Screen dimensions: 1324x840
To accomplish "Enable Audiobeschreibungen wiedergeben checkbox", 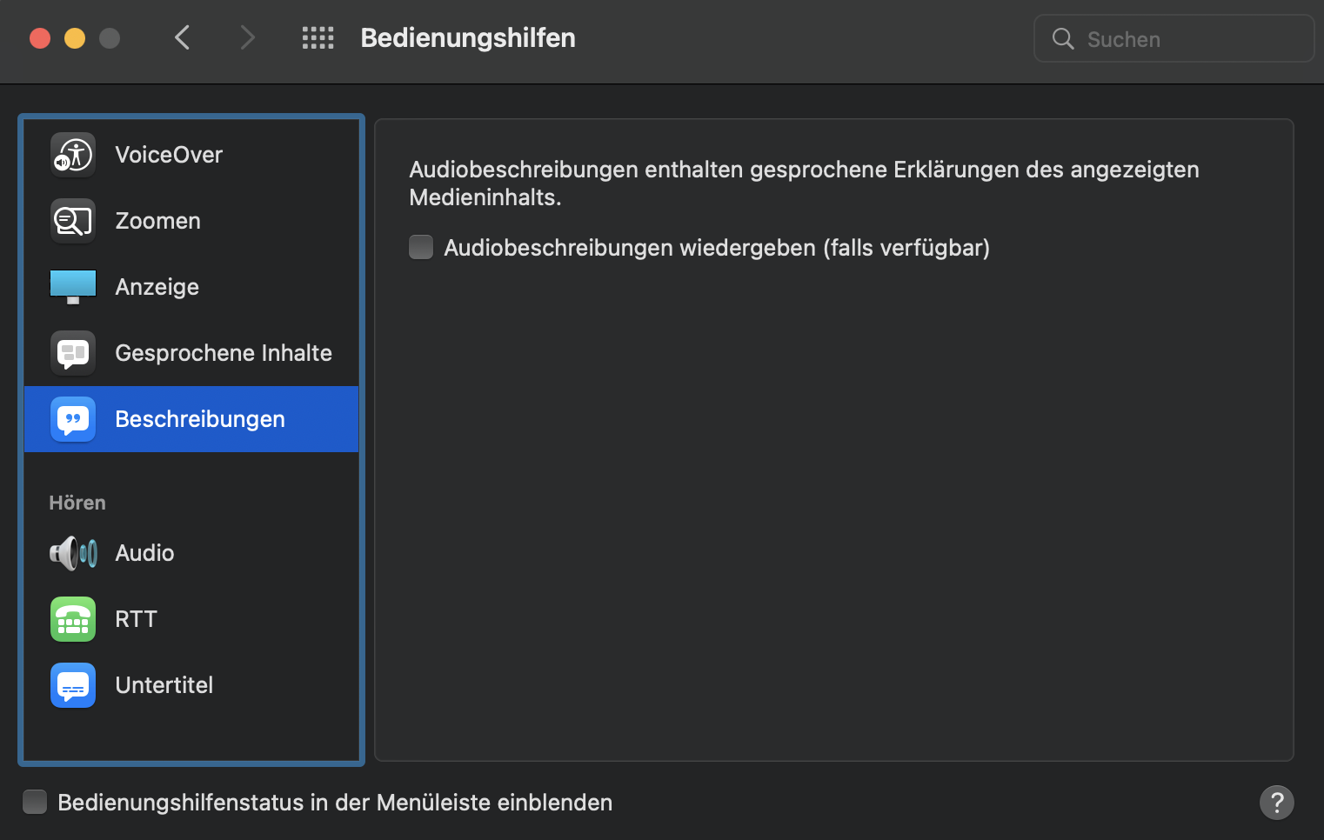I will pos(421,248).
